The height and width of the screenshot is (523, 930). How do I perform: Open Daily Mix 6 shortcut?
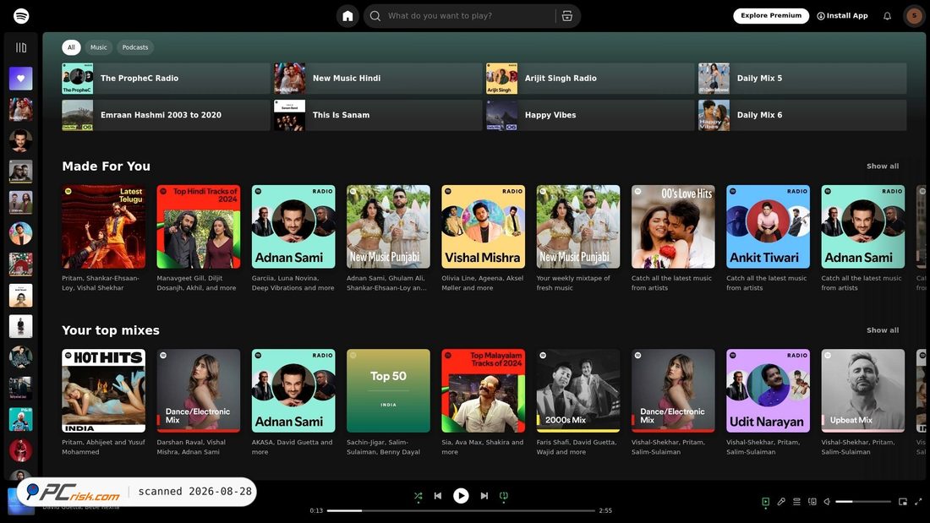[802, 115]
